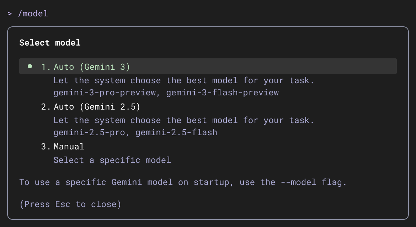The height and width of the screenshot is (227, 416).
Task: Click the Press Esc to close hint
Action: tap(71, 204)
